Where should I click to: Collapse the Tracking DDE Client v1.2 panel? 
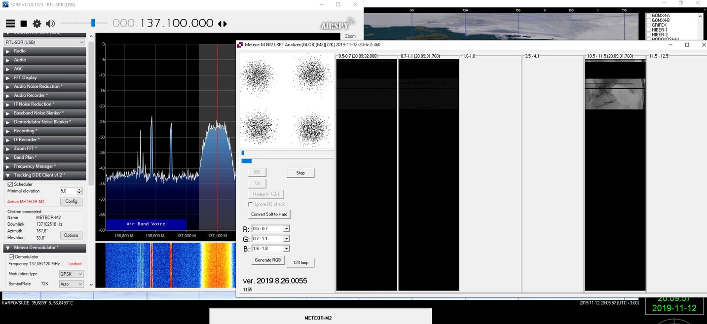point(44,176)
